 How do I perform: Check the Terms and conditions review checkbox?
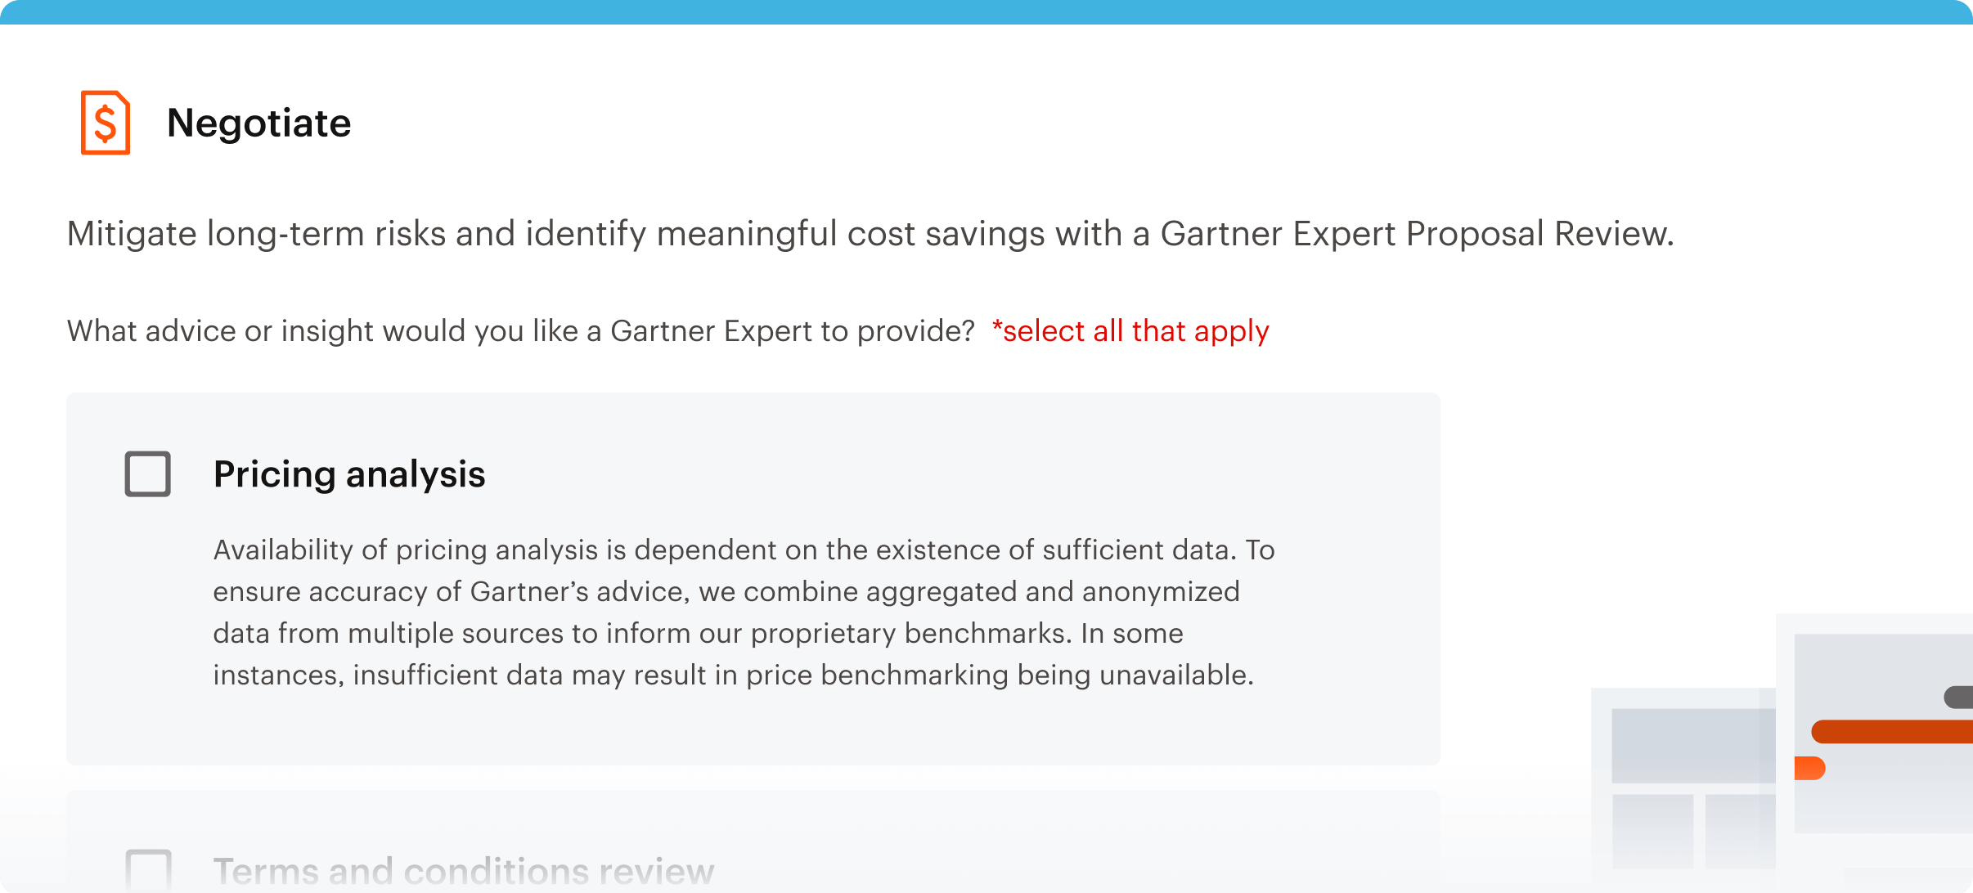click(148, 869)
